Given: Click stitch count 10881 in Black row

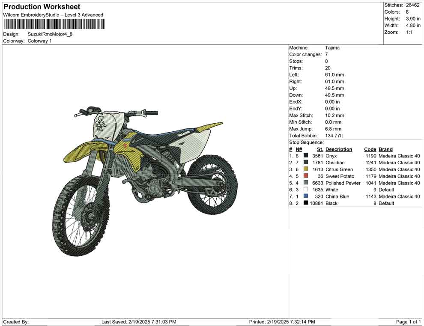Looking at the screenshot, I should tap(317, 203).
